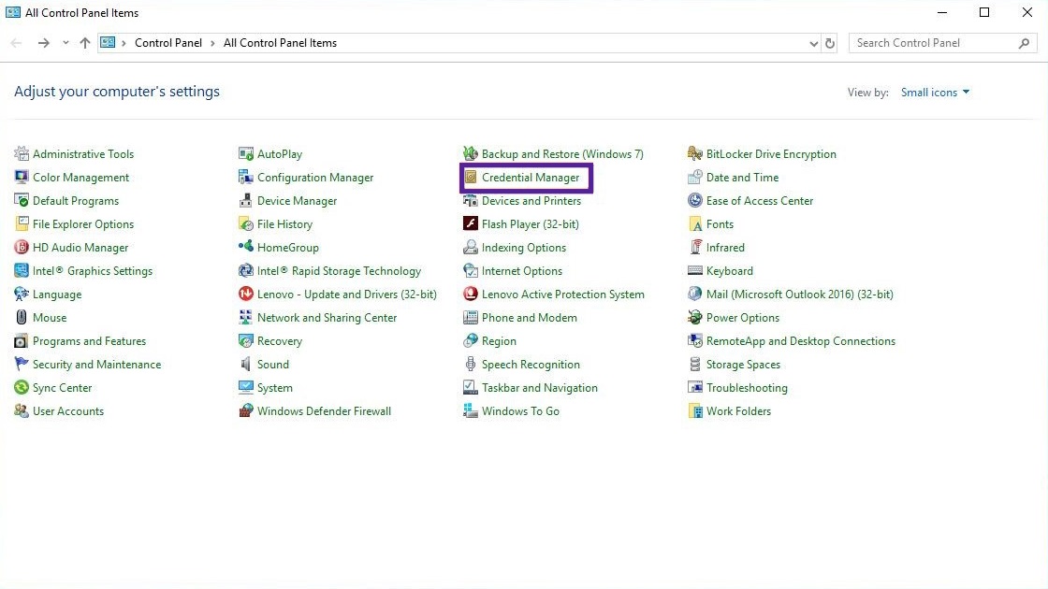Click the Sound speaker icon
Image resolution: width=1048 pixels, height=589 pixels.
pos(246,365)
